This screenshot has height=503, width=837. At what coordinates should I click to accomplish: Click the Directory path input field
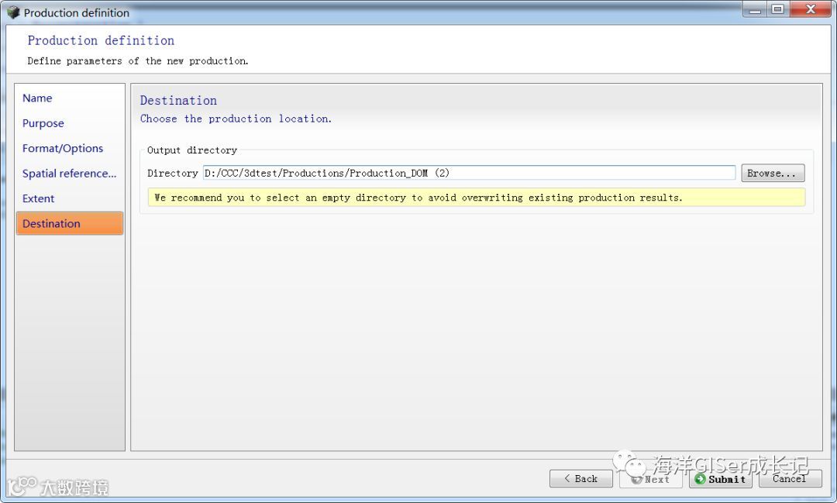pyautogui.click(x=469, y=173)
